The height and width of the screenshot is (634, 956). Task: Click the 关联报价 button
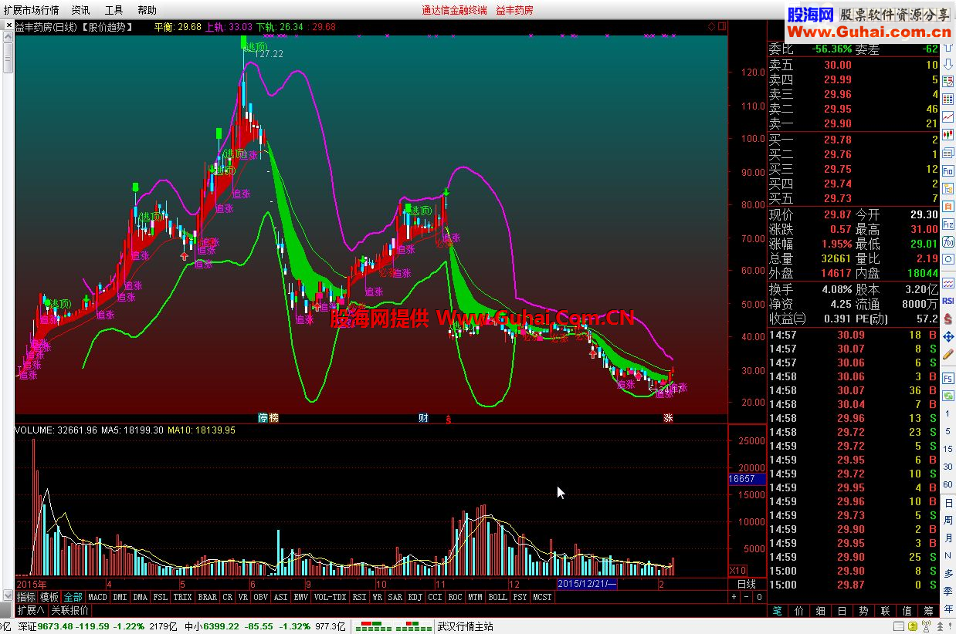click(x=69, y=610)
